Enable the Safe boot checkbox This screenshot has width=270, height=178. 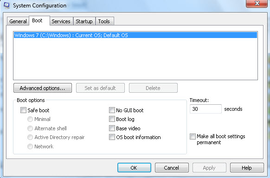click(23, 110)
